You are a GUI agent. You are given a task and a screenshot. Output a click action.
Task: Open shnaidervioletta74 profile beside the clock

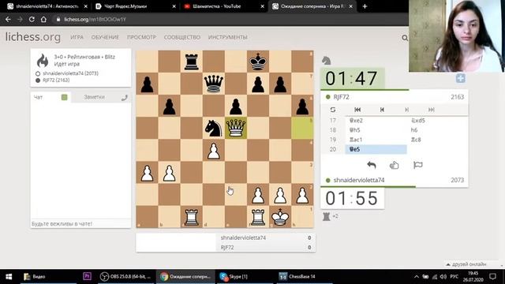coord(359,180)
